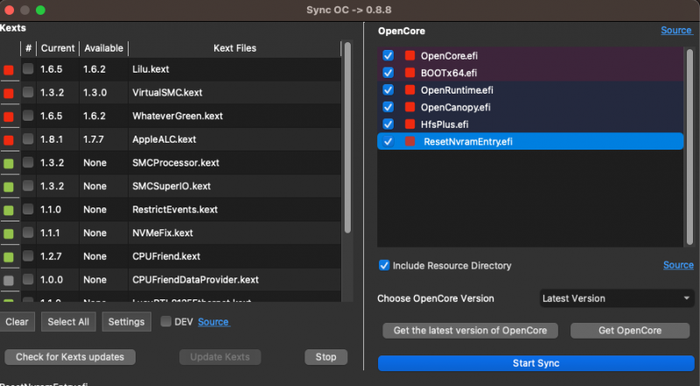Uncheck the BOOTx64.efi checkbox
Screen dimensions: 700x386
click(388, 73)
